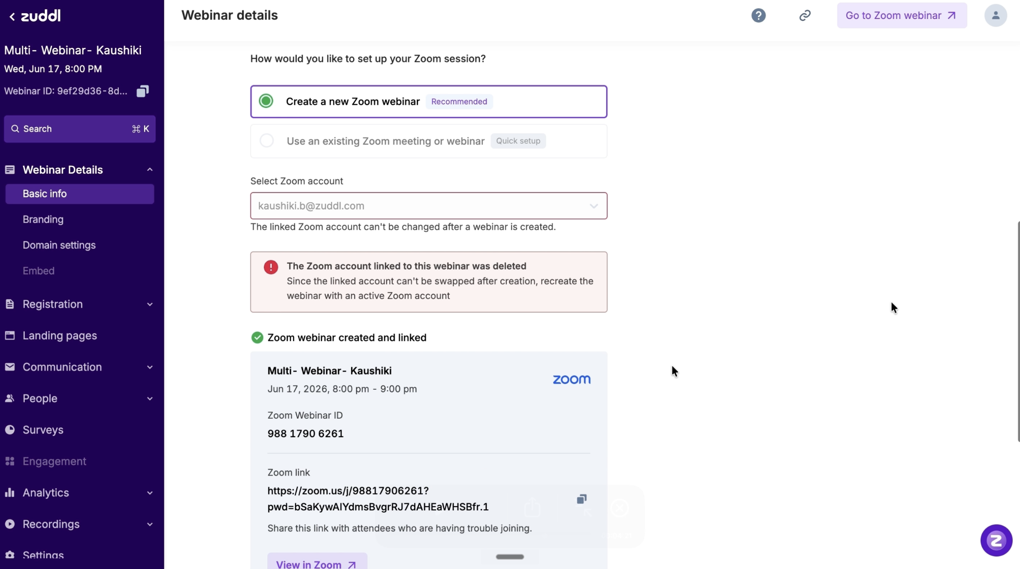Expand the Analytics section chevron
The image size is (1020, 569).
150,493
